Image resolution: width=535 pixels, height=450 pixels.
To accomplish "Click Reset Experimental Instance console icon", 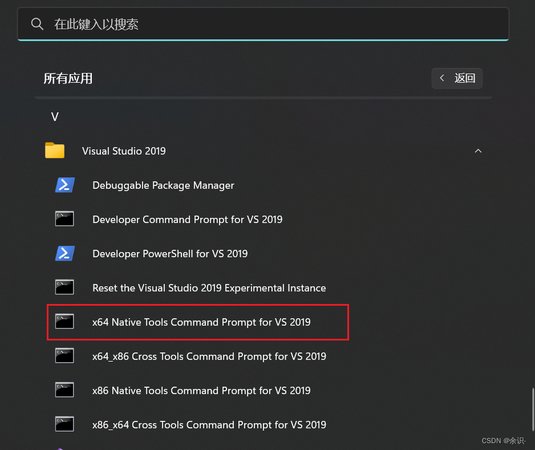I will point(64,287).
